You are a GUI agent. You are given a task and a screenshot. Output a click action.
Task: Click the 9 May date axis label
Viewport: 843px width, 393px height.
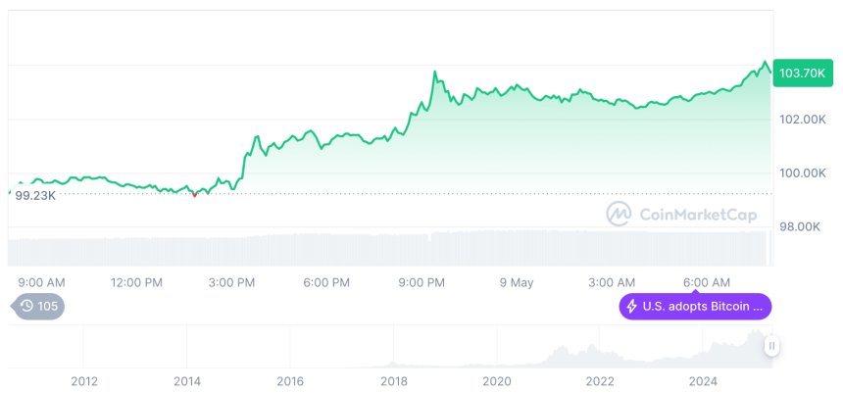point(517,282)
